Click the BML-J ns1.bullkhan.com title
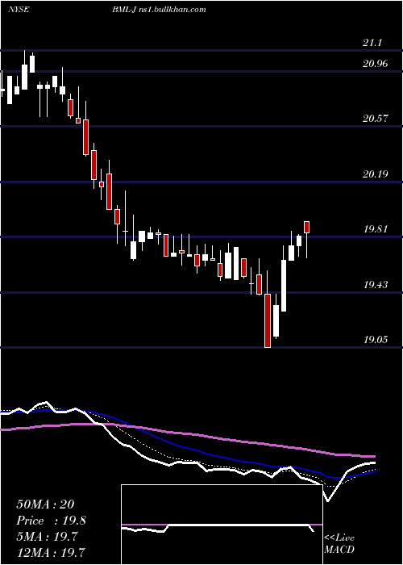The image size is (403, 565). pyautogui.click(x=159, y=10)
